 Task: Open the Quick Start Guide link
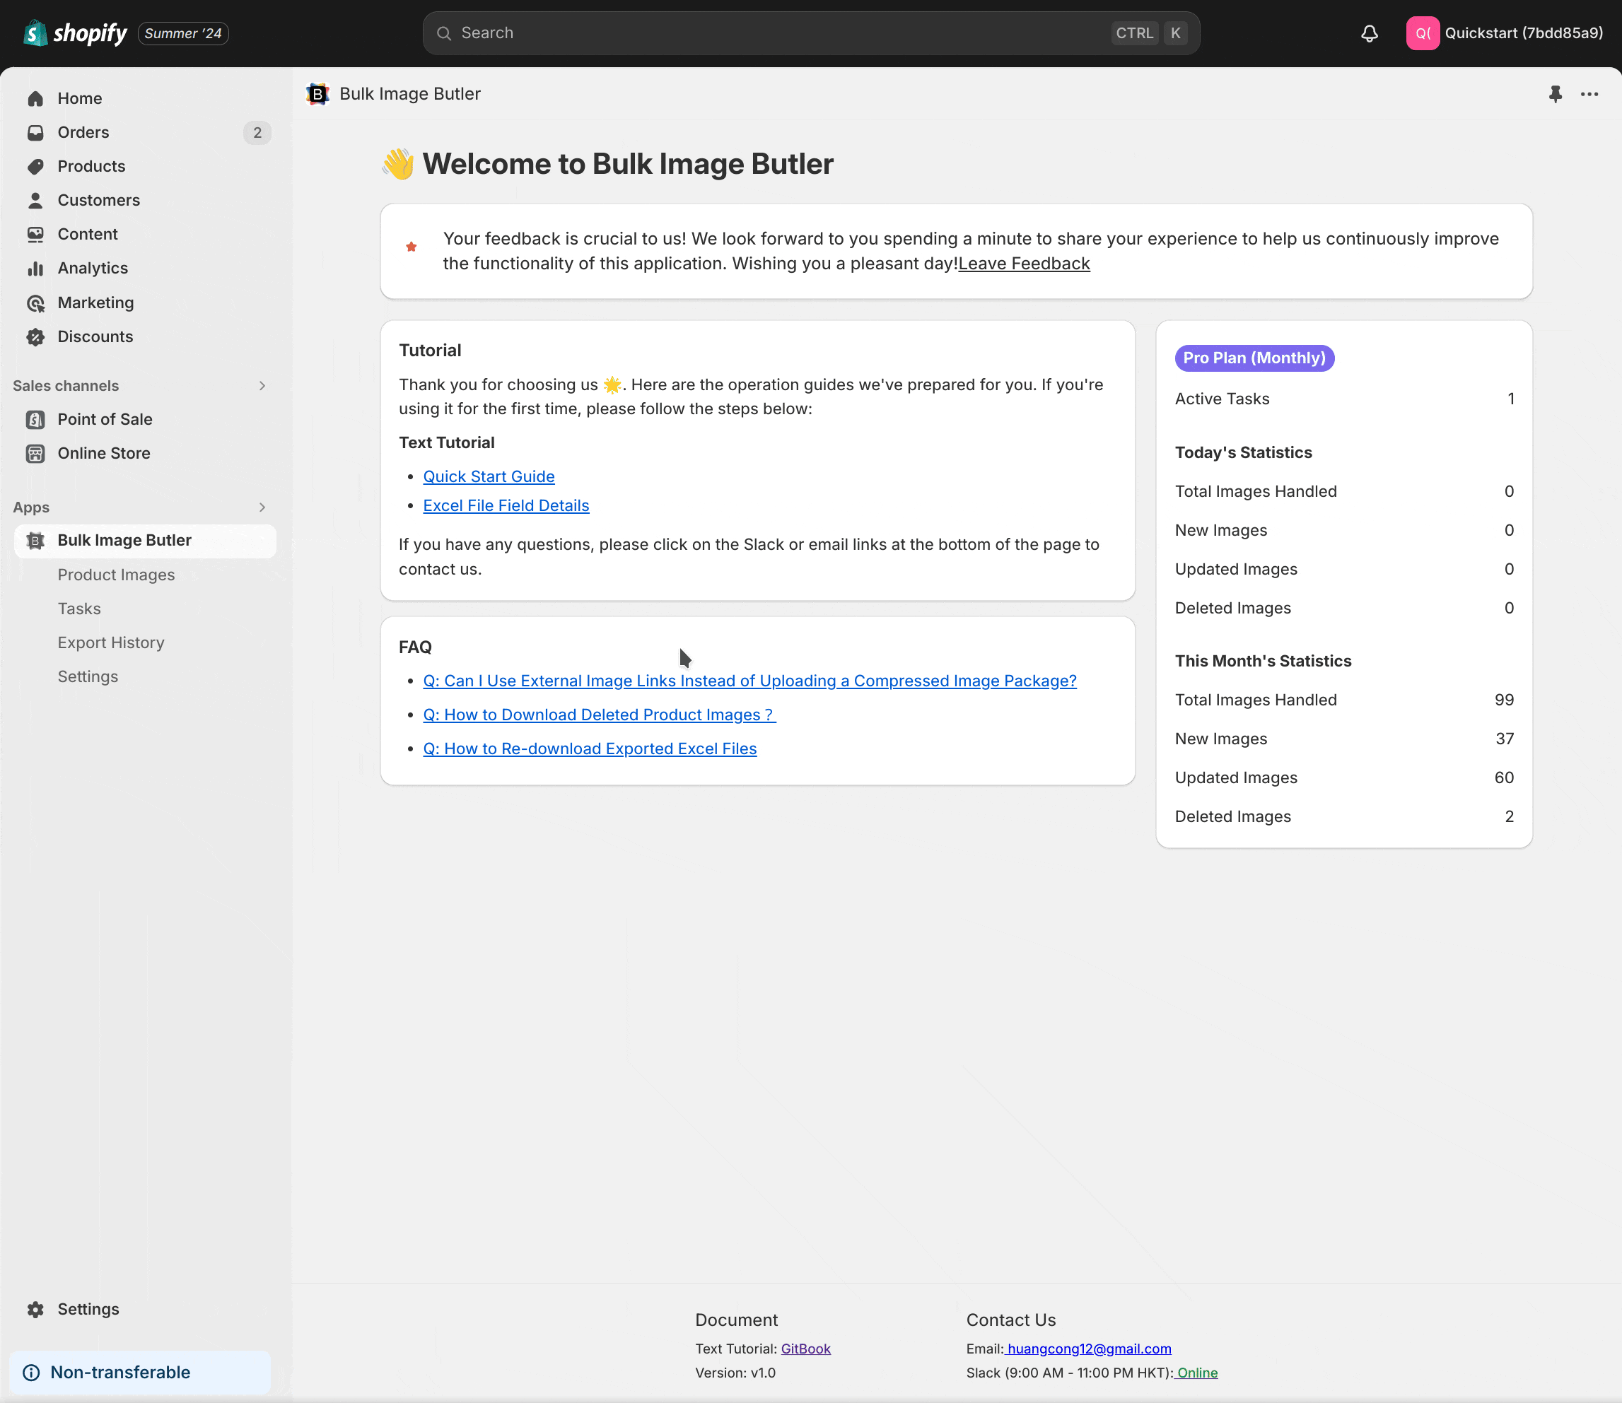point(488,477)
